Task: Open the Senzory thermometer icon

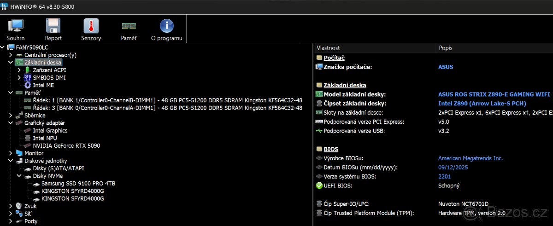Action: coord(91,26)
